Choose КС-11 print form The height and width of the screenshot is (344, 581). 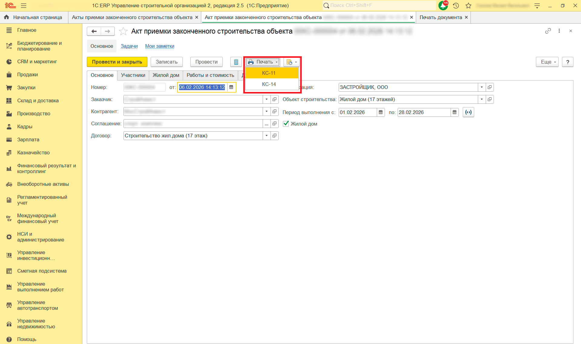269,73
